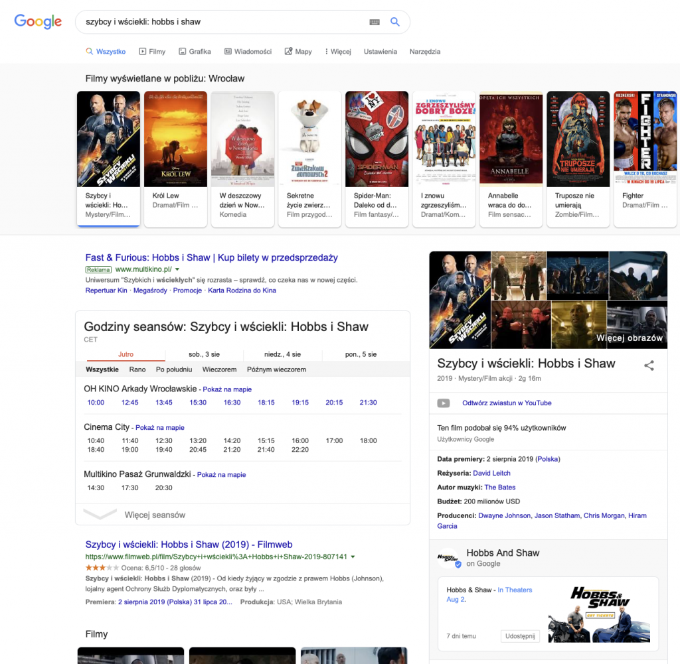The width and height of the screenshot is (680, 664).
Task: Open the on-screen keyboard icon
Action: coord(375,22)
